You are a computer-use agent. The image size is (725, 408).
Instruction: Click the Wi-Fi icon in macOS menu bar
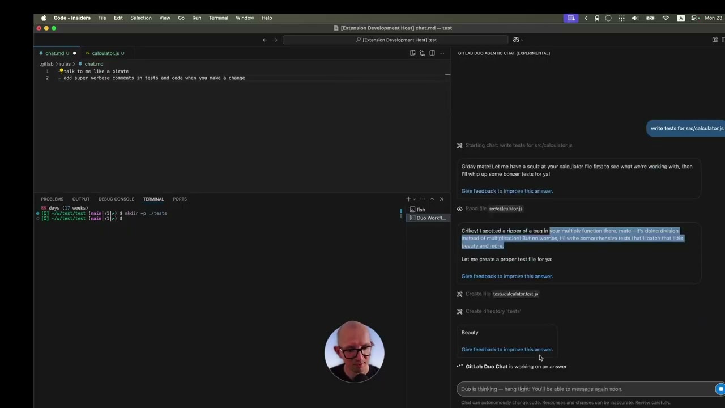tap(666, 18)
